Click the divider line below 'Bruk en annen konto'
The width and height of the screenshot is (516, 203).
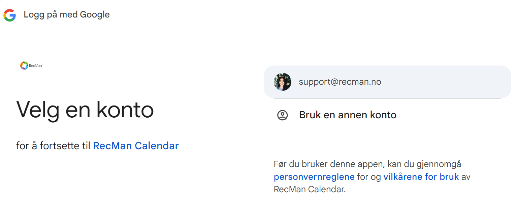[387, 132]
